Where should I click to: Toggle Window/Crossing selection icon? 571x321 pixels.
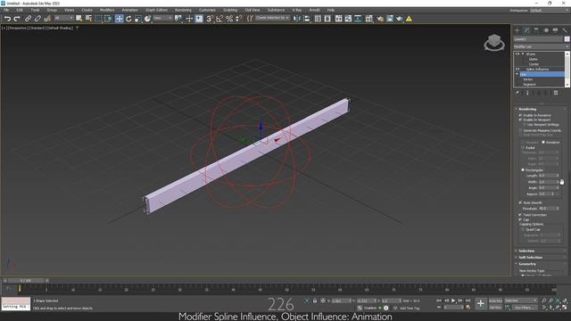click(x=108, y=19)
